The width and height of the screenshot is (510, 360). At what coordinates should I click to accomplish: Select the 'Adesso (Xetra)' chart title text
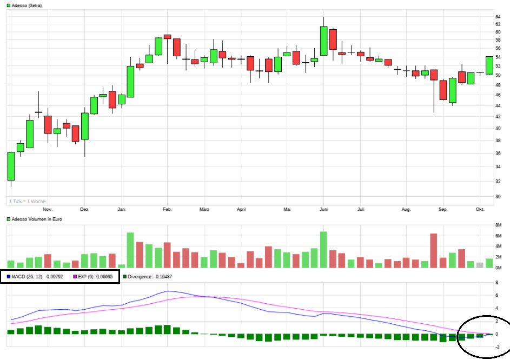point(27,5)
